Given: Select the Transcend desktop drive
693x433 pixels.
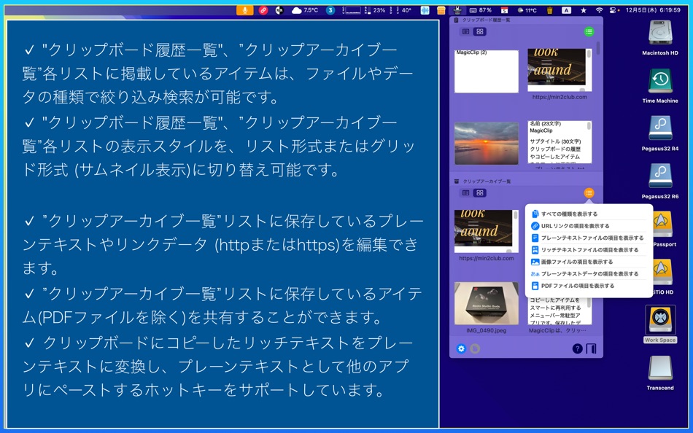Looking at the screenshot, I should [x=660, y=373].
